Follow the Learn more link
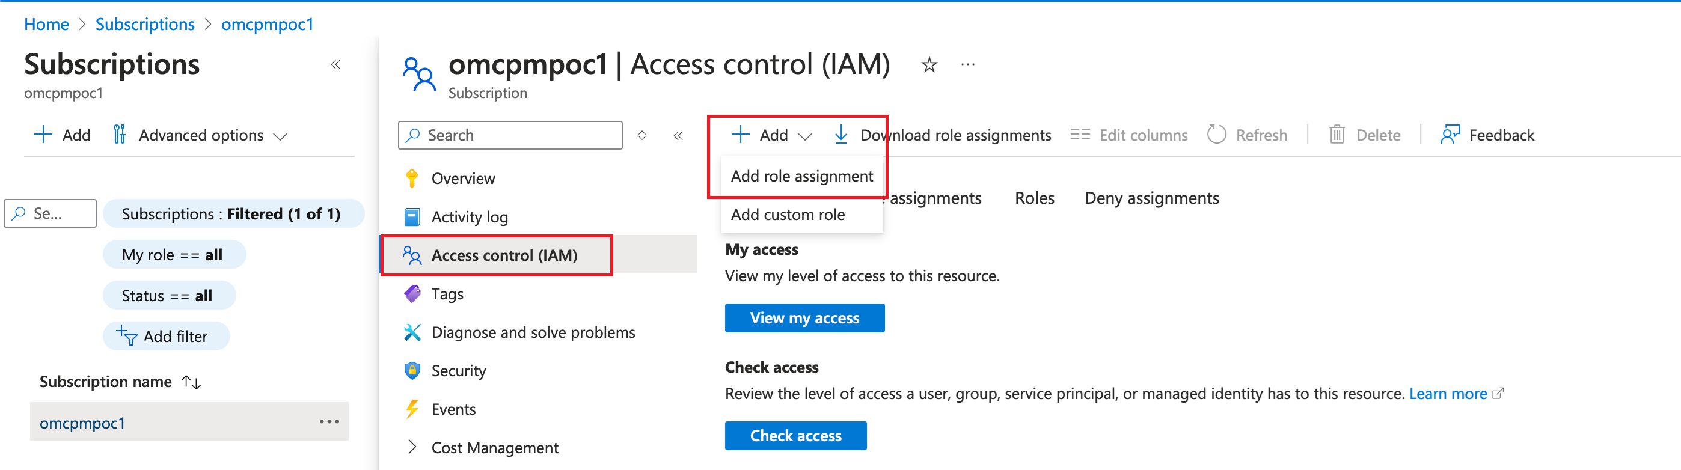The width and height of the screenshot is (1681, 470). tap(1447, 394)
